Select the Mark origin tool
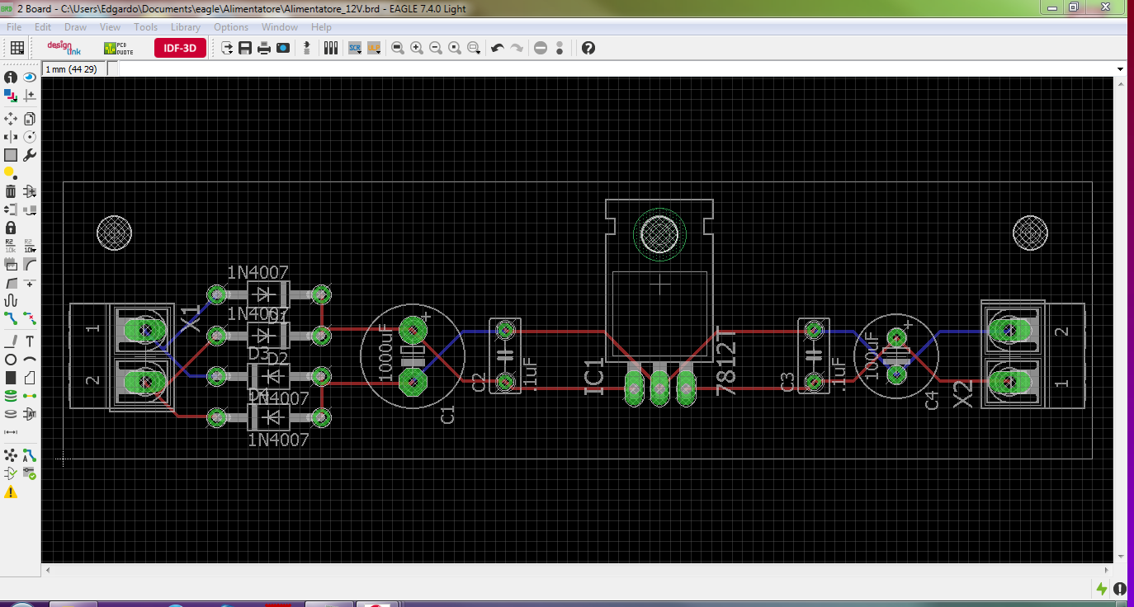Viewport: 1134px width, 607px height. coord(30,95)
